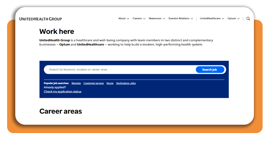The image size is (270, 141).
Task: Expand the chevron next to Investor Relations
Action: coord(192,19)
